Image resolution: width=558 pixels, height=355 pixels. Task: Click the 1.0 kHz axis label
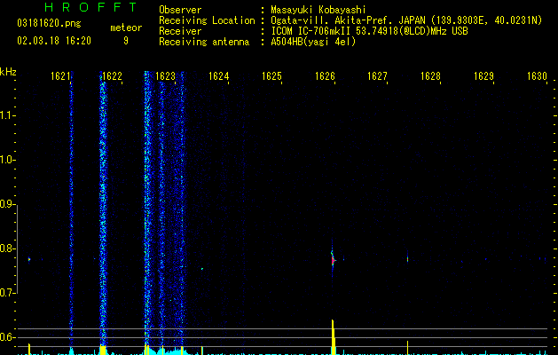point(7,160)
